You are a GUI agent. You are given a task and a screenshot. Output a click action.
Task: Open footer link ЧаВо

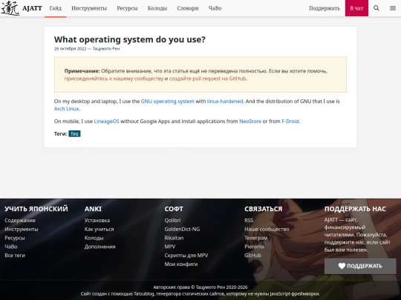point(11,247)
